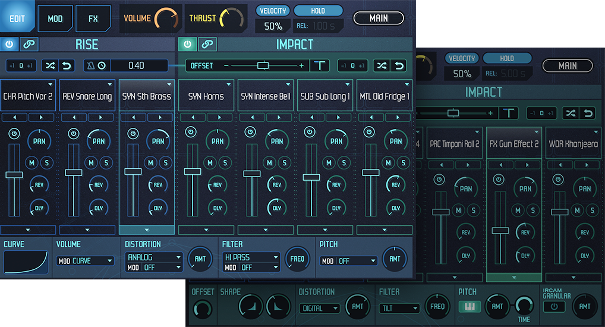Screen dimensions: 605x327
Task: Switch to the MOD tab
Action: [55, 18]
